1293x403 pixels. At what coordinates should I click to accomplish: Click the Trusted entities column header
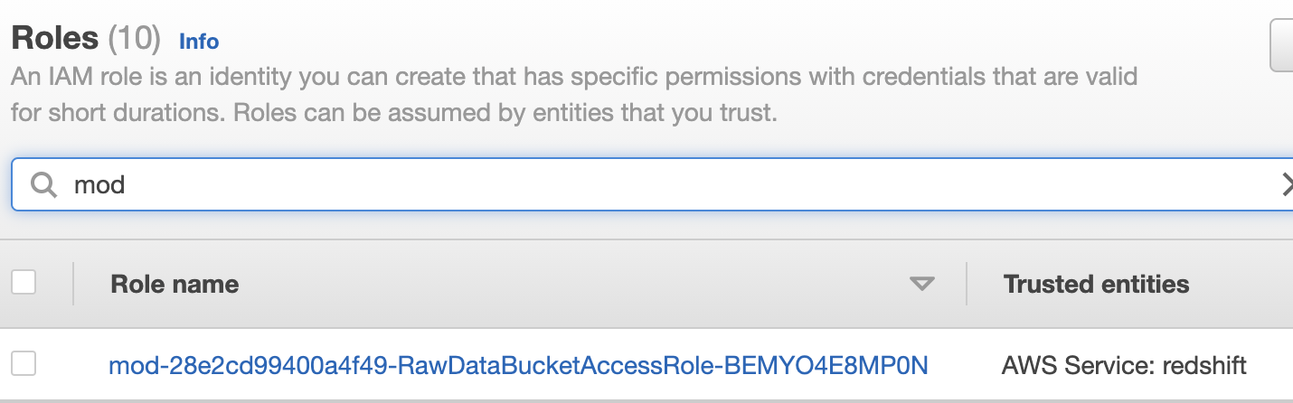coord(1096,284)
